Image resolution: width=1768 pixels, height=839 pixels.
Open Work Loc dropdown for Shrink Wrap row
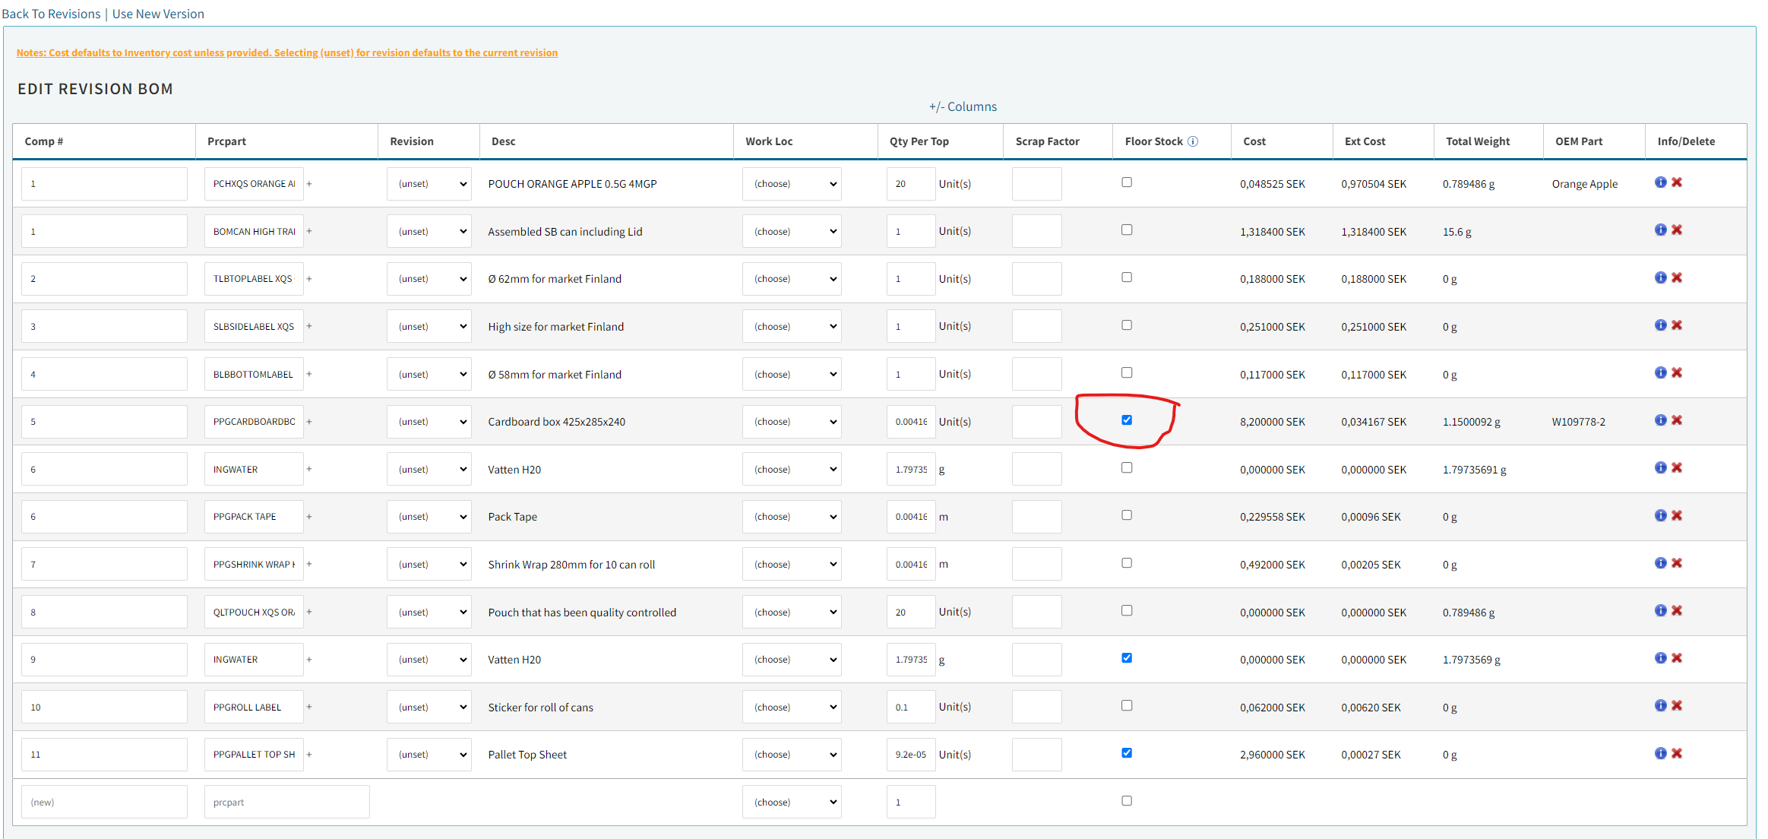[792, 565]
